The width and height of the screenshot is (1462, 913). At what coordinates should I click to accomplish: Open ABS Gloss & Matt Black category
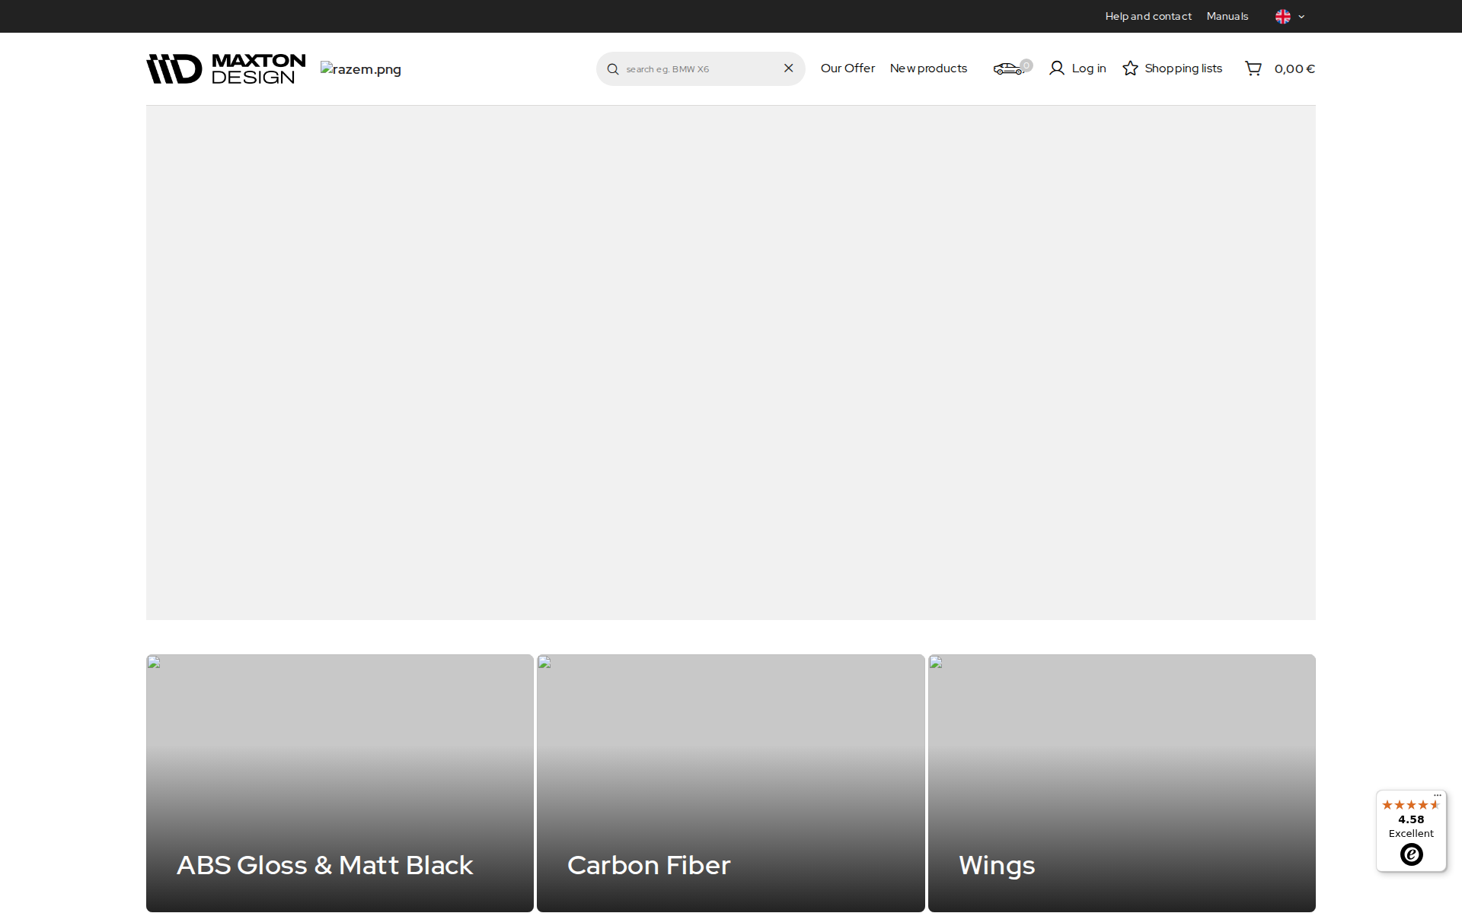pyautogui.click(x=340, y=784)
